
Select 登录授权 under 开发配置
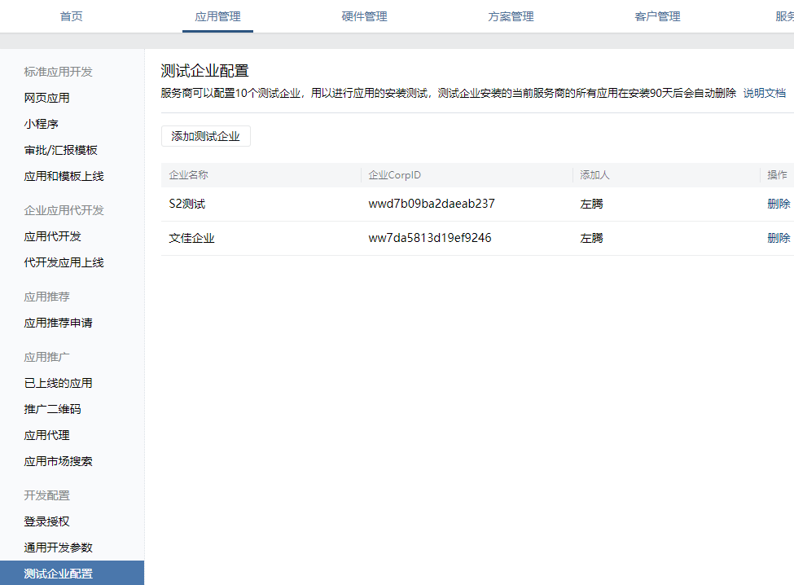(47, 521)
